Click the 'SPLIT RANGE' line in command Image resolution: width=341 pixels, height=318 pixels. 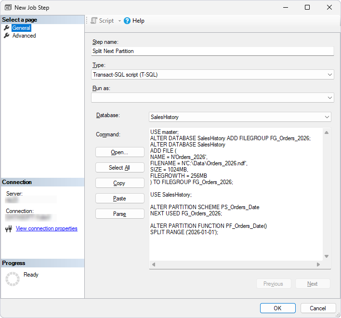click(184, 232)
